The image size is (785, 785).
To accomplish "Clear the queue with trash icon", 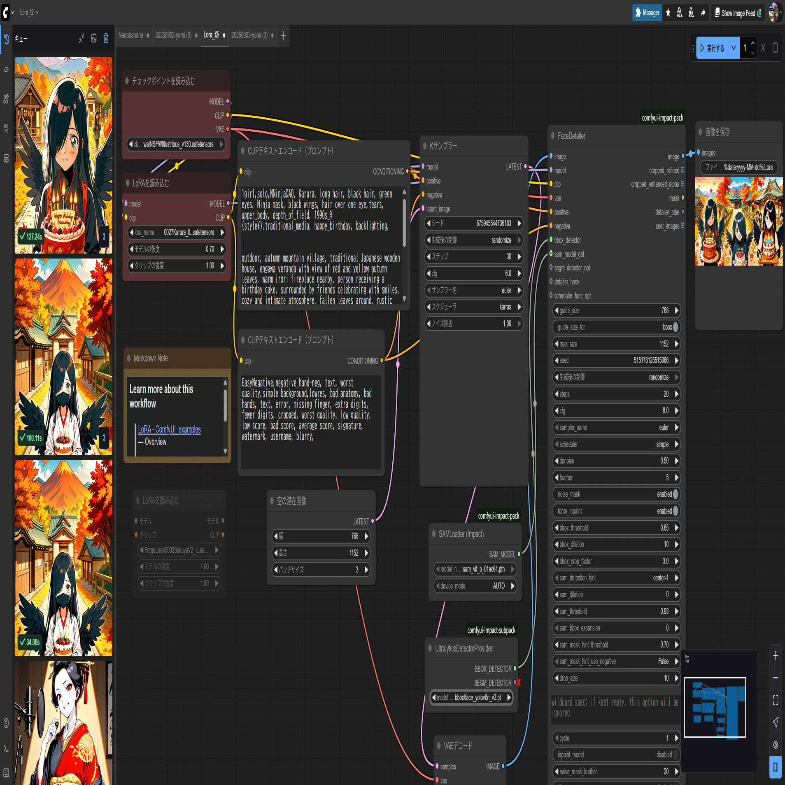I will 106,39.
